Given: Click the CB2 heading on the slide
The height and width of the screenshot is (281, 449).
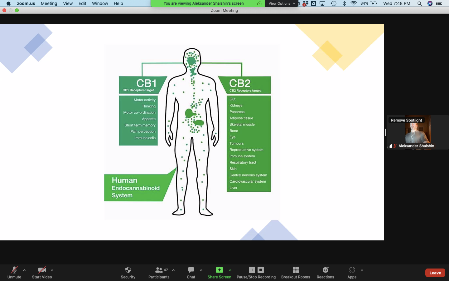Looking at the screenshot, I should pyautogui.click(x=240, y=83).
